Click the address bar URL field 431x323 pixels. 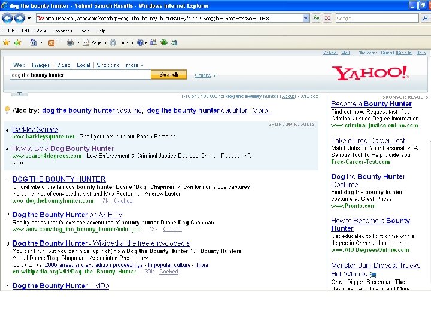click(169, 19)
